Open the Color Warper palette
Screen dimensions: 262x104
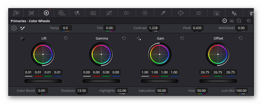[145, 13]
